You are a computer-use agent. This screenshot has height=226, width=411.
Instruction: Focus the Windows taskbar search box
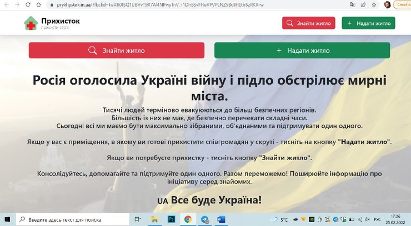click(x=73, y=219)
